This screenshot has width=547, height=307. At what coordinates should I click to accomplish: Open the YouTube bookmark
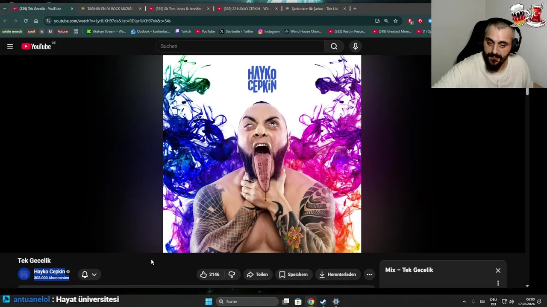coord(205,32)
